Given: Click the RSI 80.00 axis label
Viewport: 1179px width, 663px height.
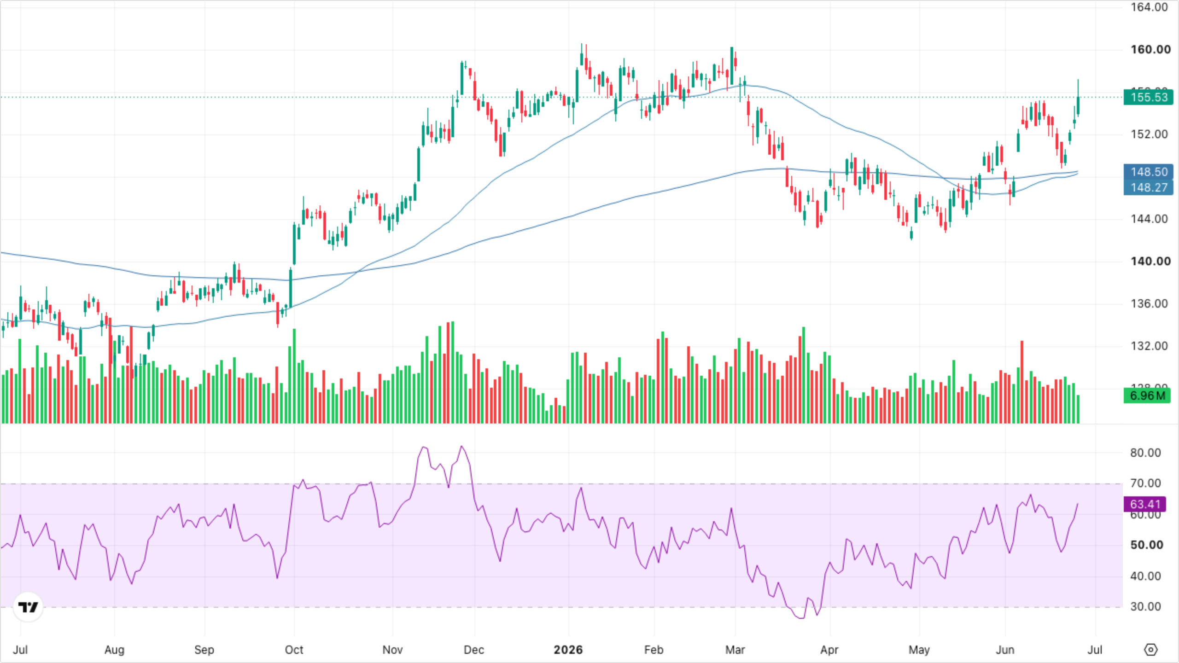Looking at the screenshot, I should (x=1145, y=453).
